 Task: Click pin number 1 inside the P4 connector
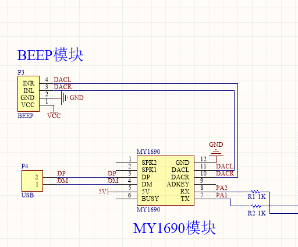(x=37, y=184)
